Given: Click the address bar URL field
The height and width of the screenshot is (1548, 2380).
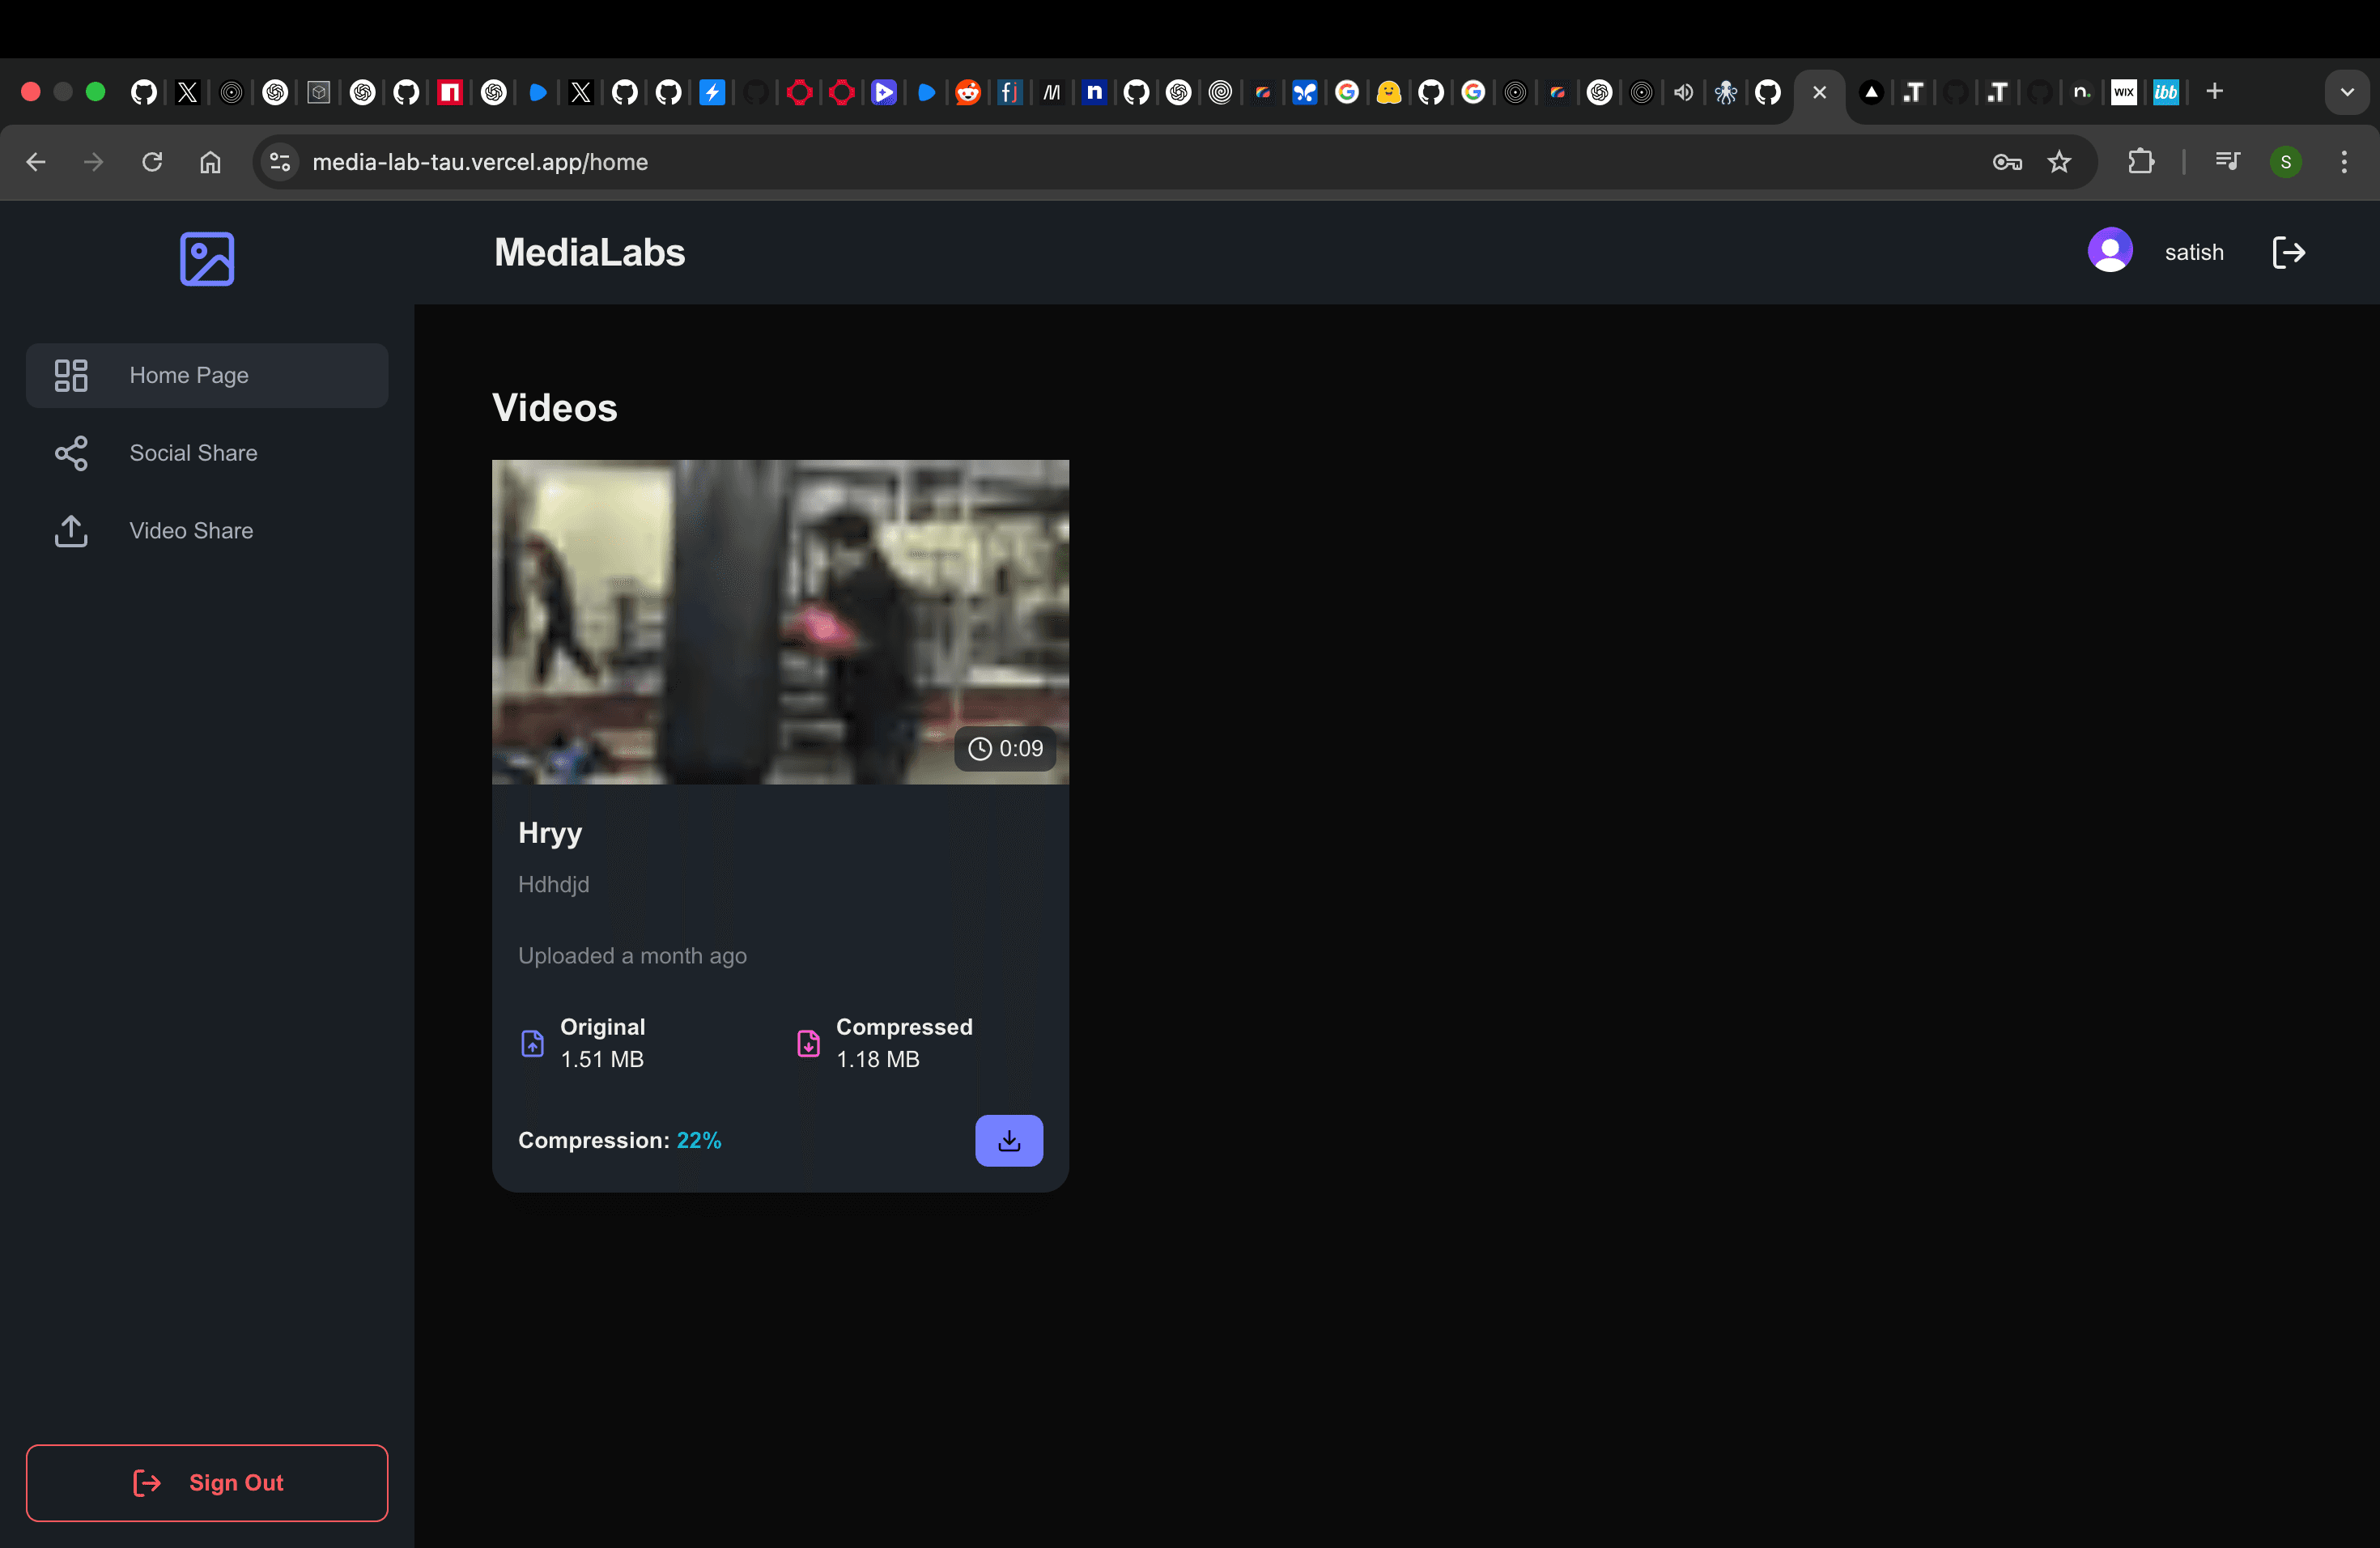Looking at the screenshot, I should click(1100, 162).
